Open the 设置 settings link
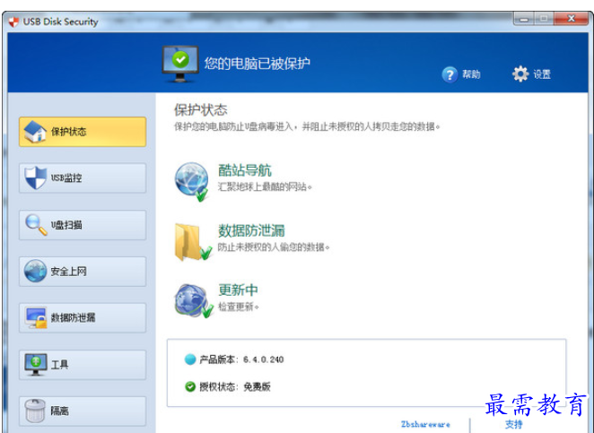 pyautogui.click(x=542, y=74)
